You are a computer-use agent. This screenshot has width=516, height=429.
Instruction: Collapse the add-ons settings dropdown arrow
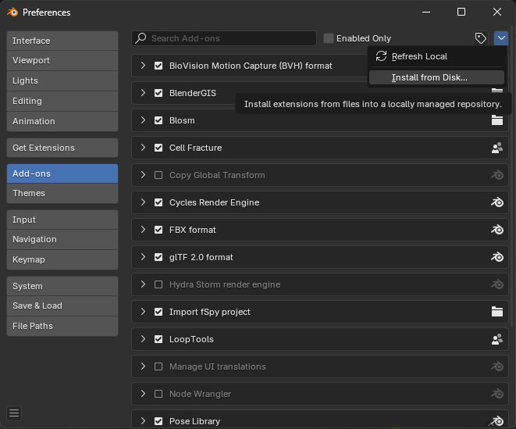pyautogui.click(x=501, y=38)
